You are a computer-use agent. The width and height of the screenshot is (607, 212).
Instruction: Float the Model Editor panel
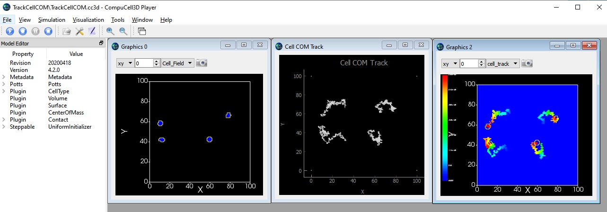coord(101,43)
